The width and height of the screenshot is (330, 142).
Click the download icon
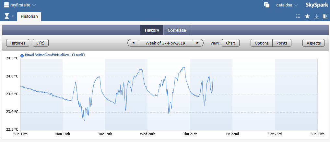[316, 16]
